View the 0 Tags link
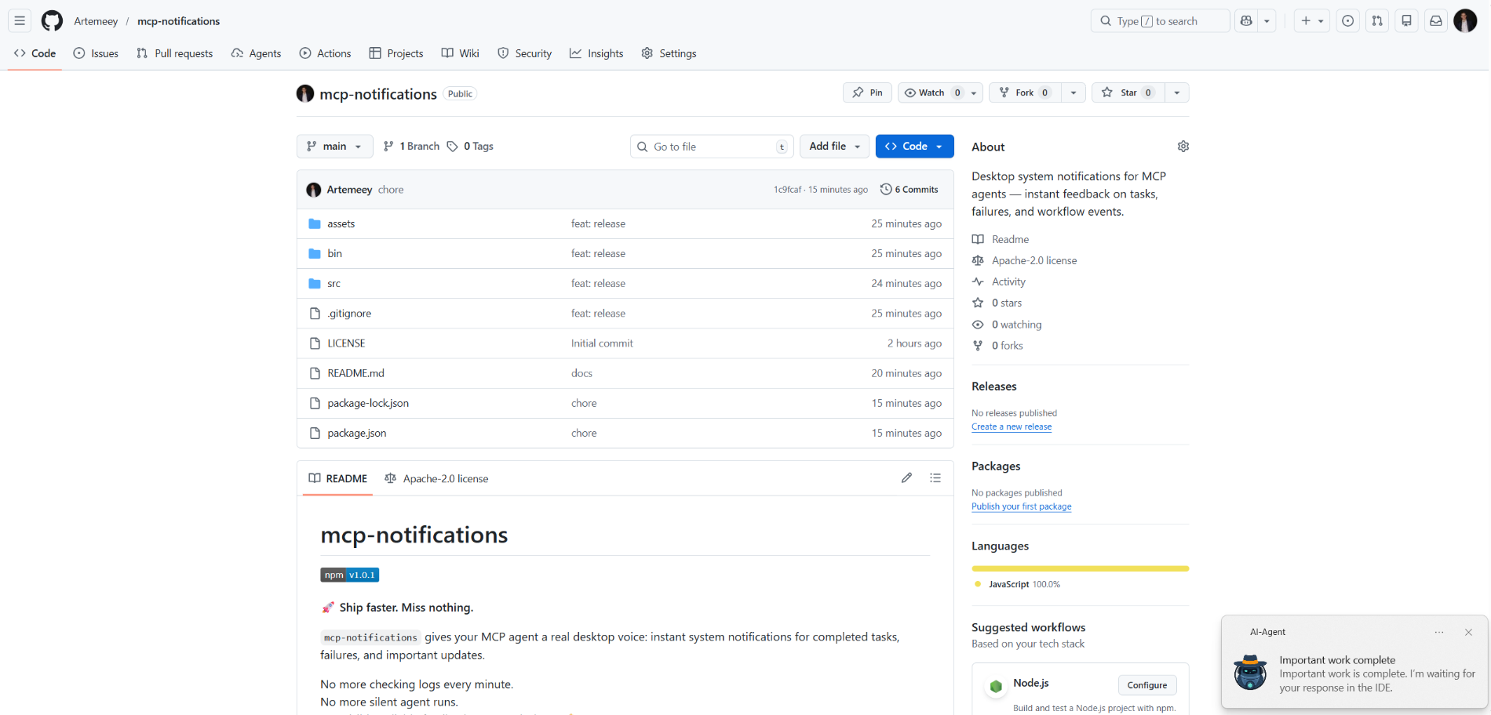 pos(470,147)
